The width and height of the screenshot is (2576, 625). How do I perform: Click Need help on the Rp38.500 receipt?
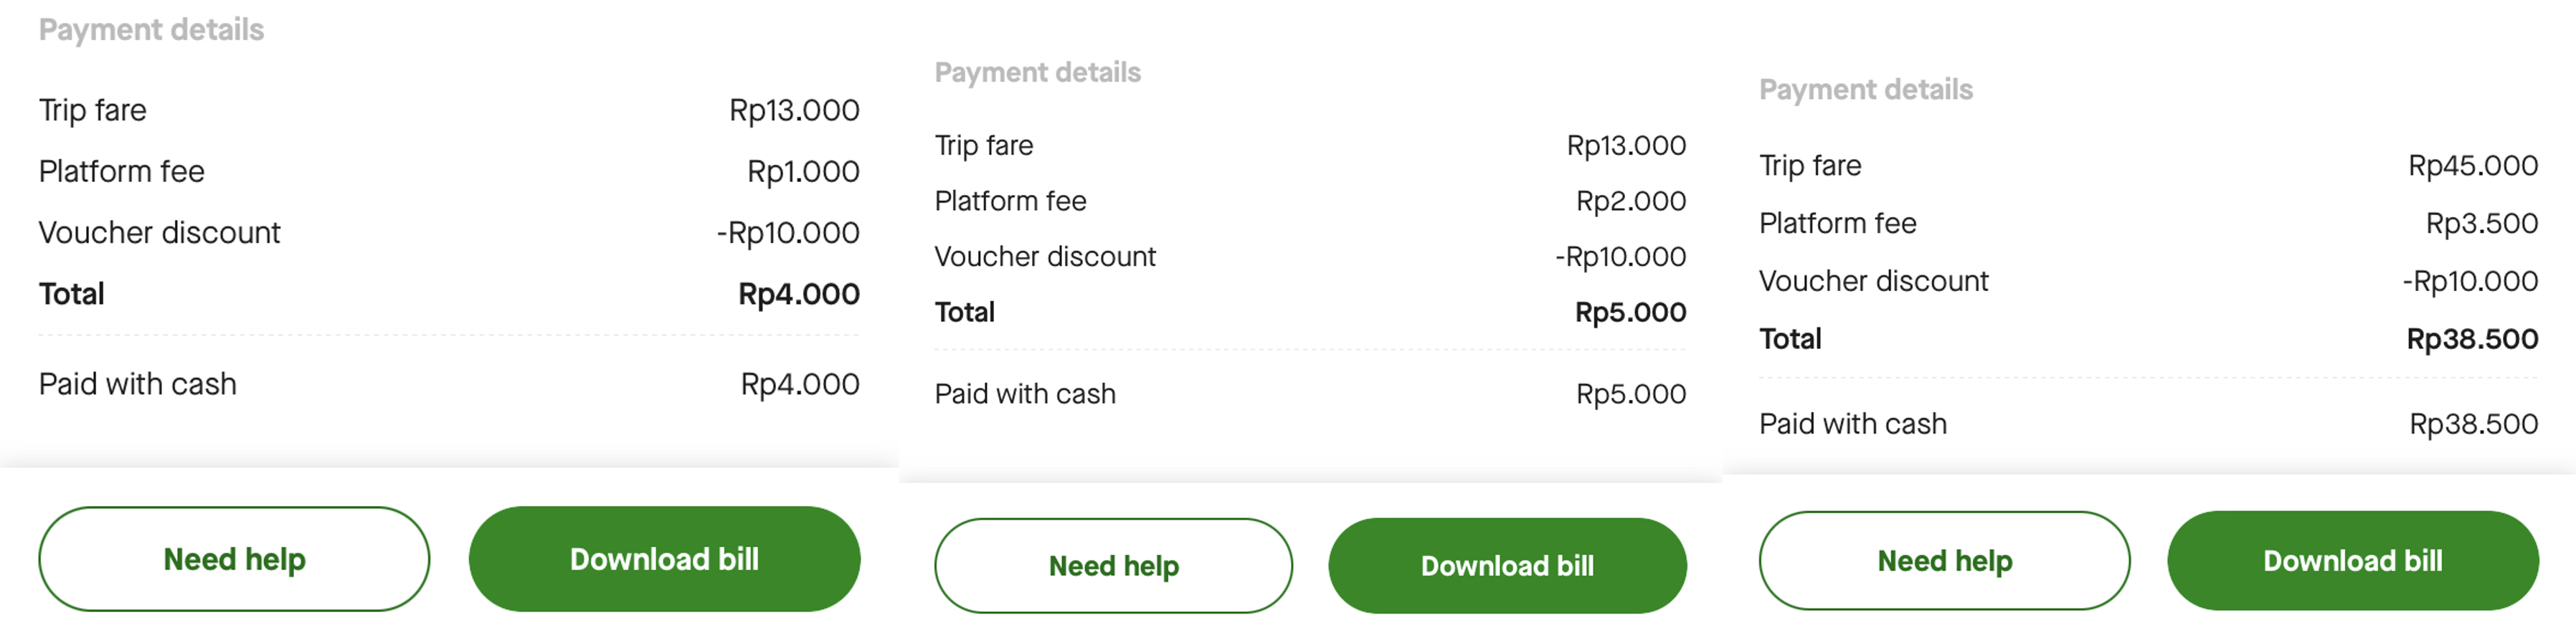[x=1944, y=560]
